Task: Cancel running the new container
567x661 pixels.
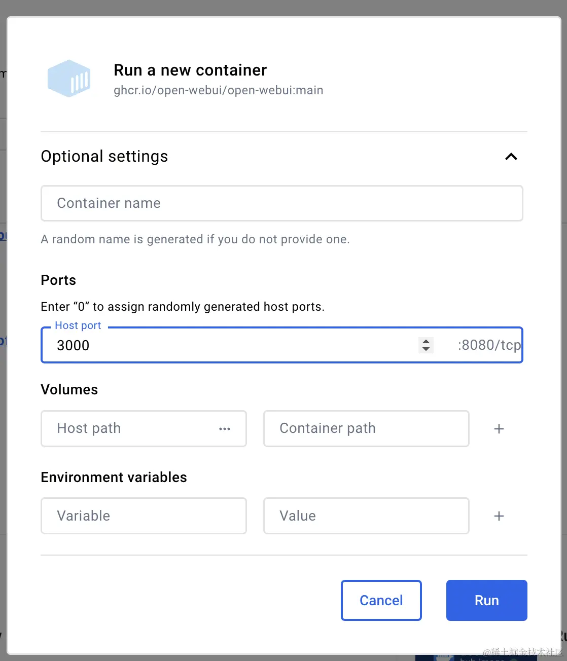Action: tap(381, 600)
